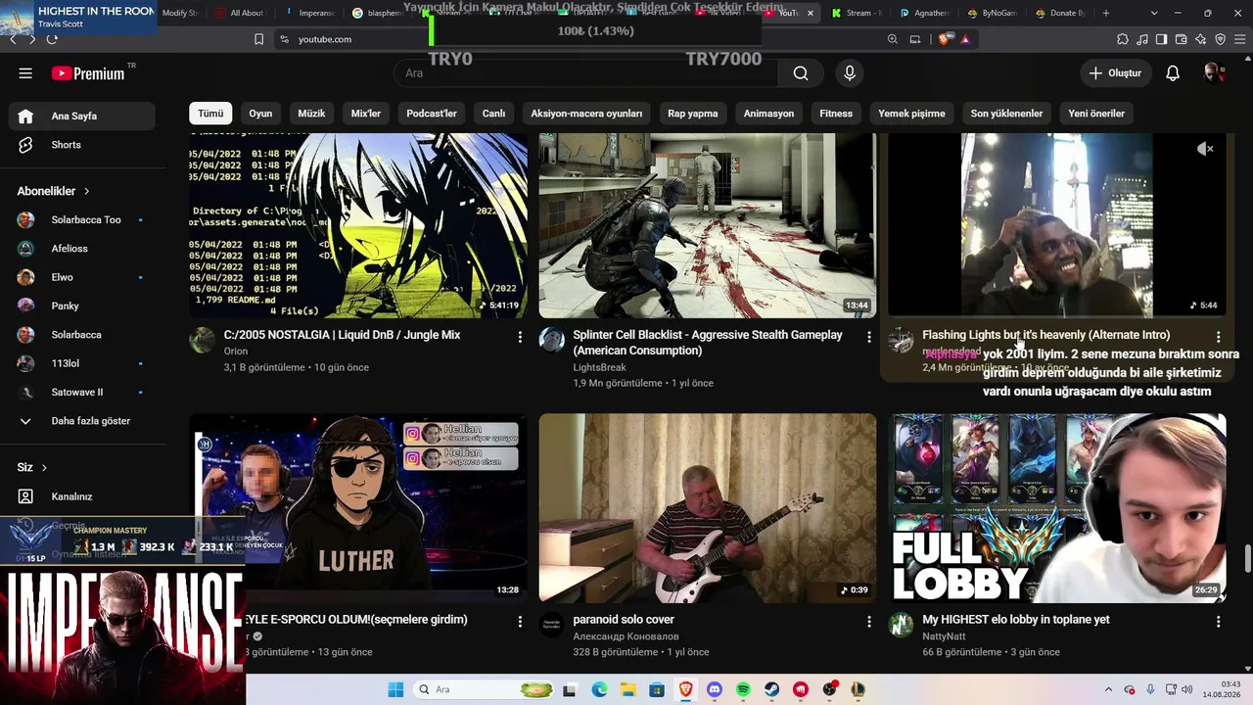The width and height of the screenshot is (1253, 705).
Task: Start voice search with the microphone
Action: tap(850, 73)
